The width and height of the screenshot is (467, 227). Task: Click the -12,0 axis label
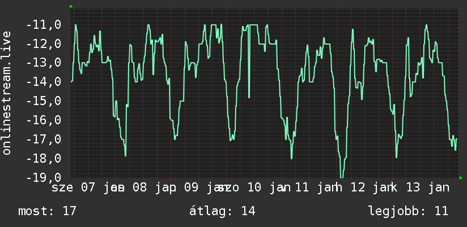click(43, 44)
